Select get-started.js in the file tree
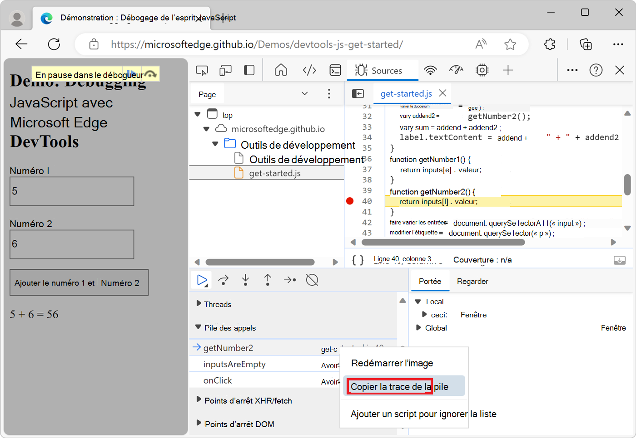 point(267,173)
